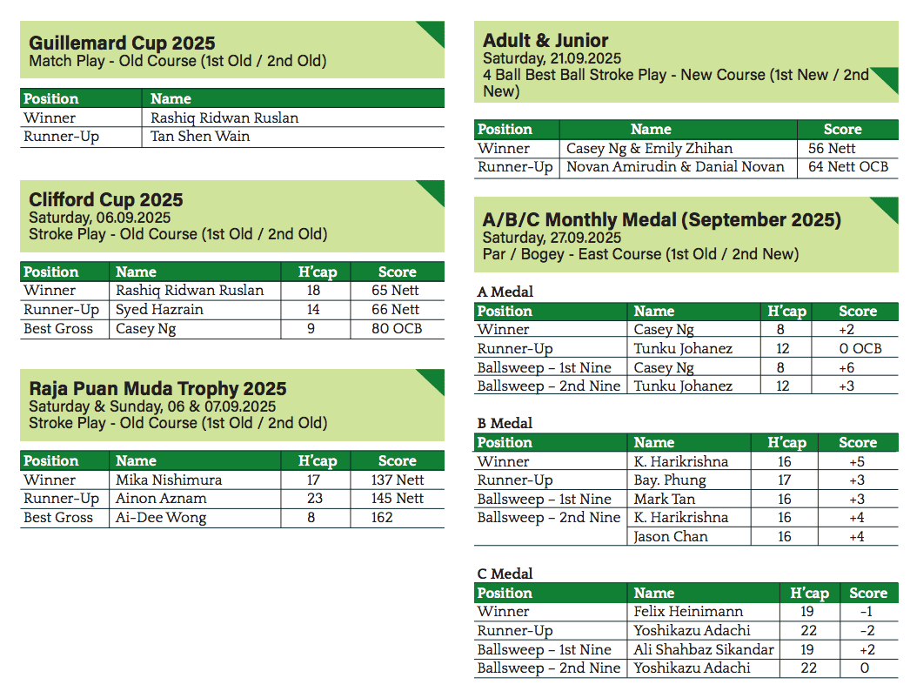Select the Felix Heinimann name cell
910x698 pixels.
coord(686,612)
